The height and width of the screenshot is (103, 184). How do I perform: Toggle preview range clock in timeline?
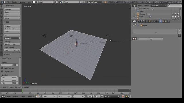pos(37,96)
